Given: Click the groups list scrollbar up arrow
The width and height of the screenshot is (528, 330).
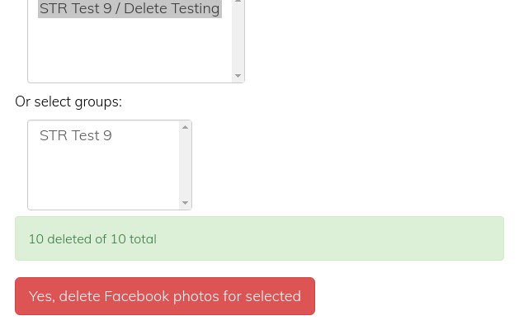Looking at the screenshot, I should pyautogui.click(x=185, y=127).
